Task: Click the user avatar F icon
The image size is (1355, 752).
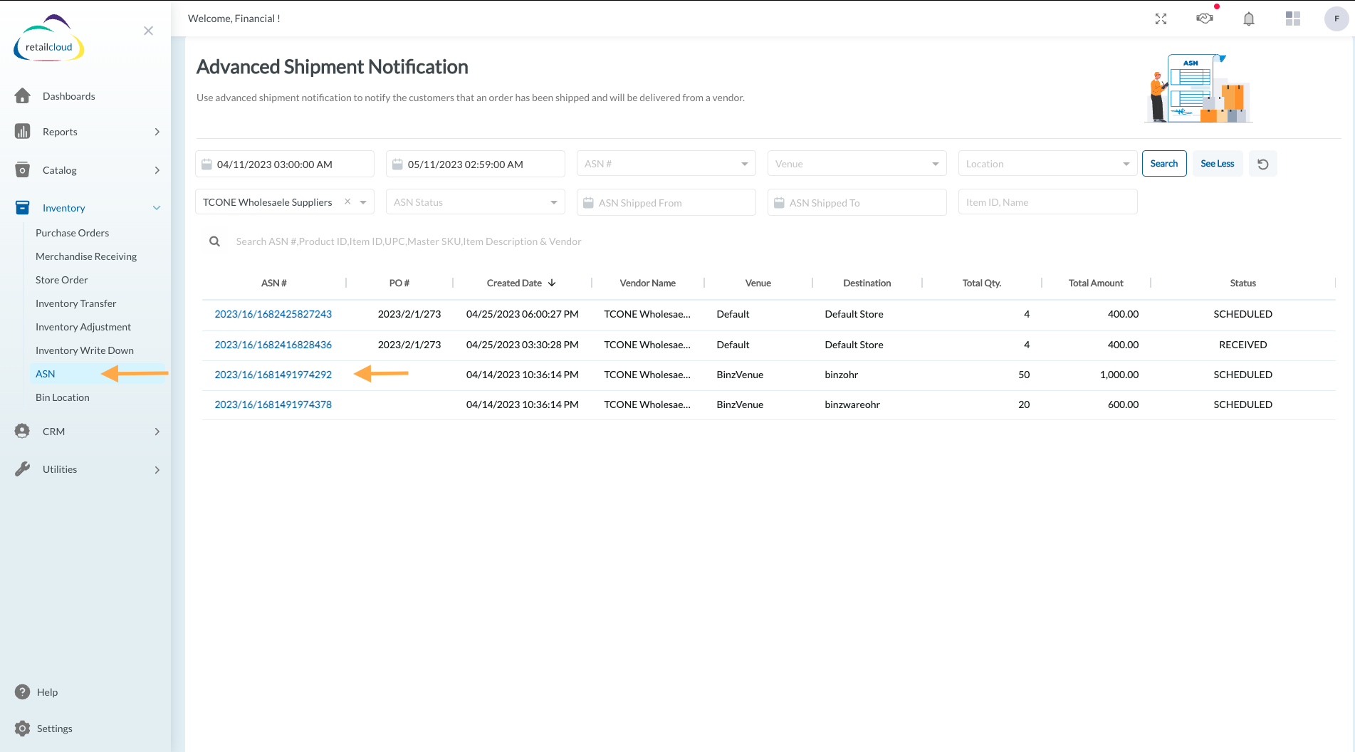Action: 1336,19
